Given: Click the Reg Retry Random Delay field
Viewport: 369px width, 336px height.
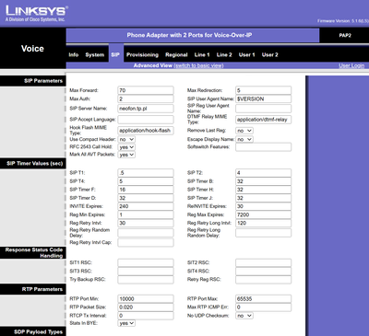Looking at the screenshot, I should point(146,233).
